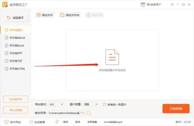Open the user avatar profile
This screenshot has width=194, height=126.
pos(143,5)
